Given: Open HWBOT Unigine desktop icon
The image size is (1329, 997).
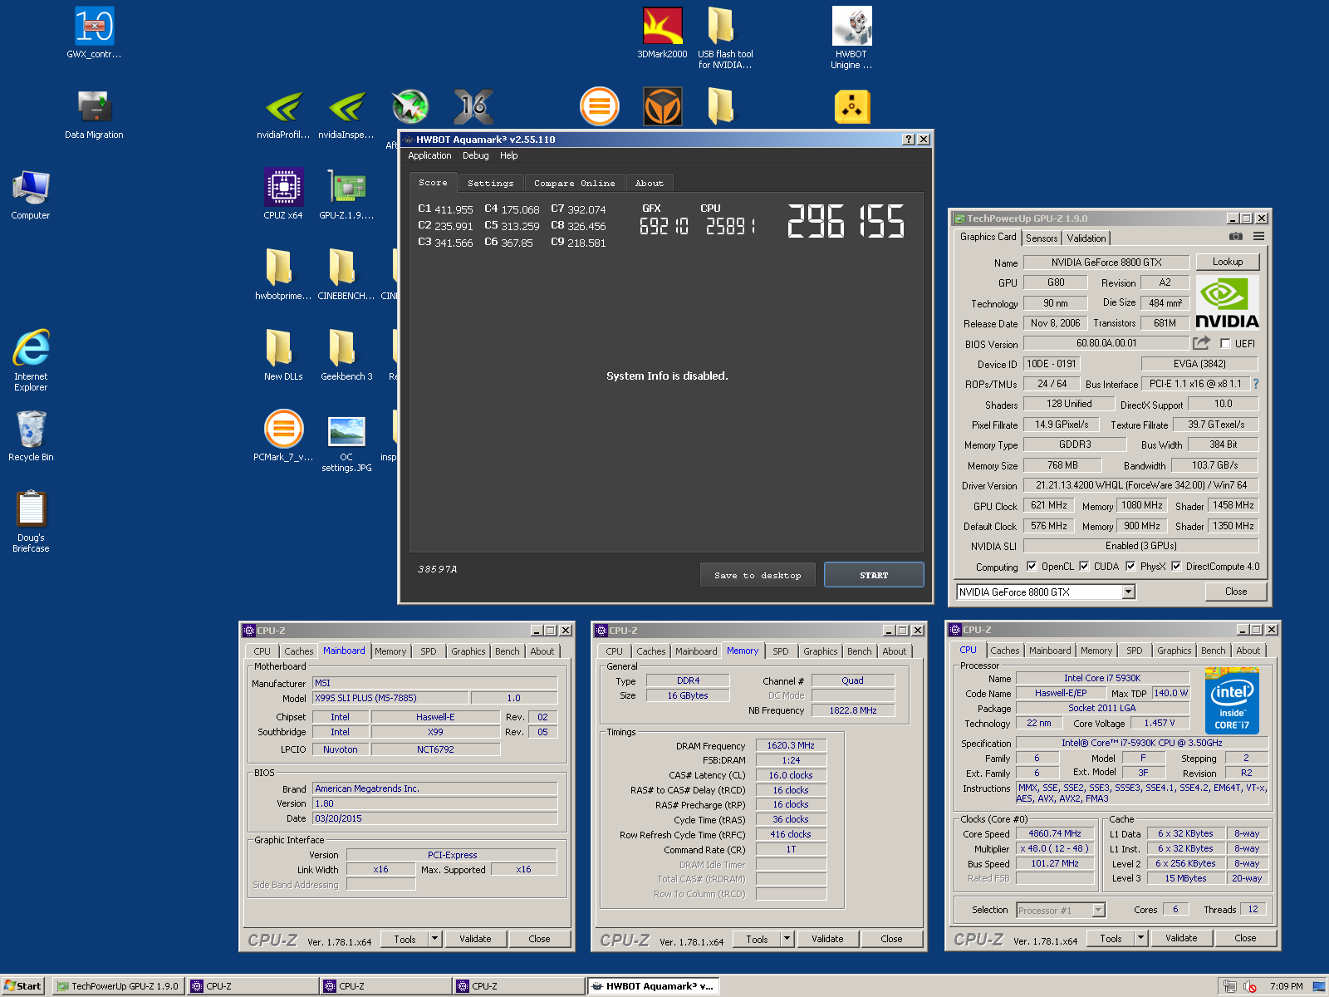Looking at the screenshot, I should point(851,37).
